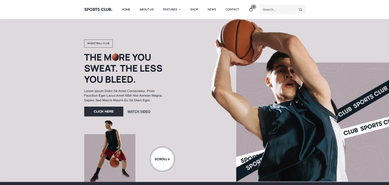Screen dimensions: 389x185
Task: Go to the About Us page
Action: coord(147,9)
